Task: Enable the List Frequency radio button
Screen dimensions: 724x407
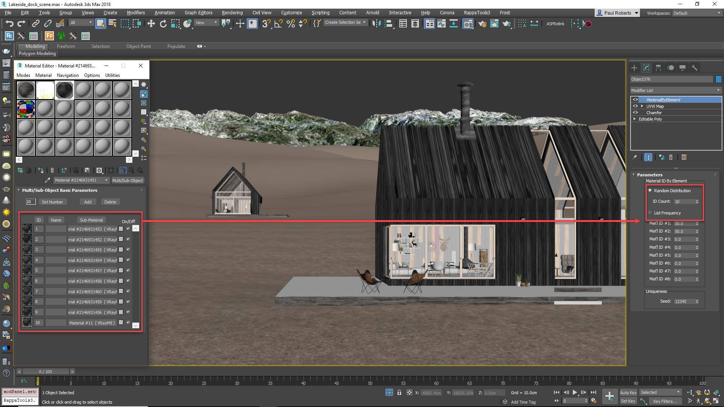Action: coord(650,213)
